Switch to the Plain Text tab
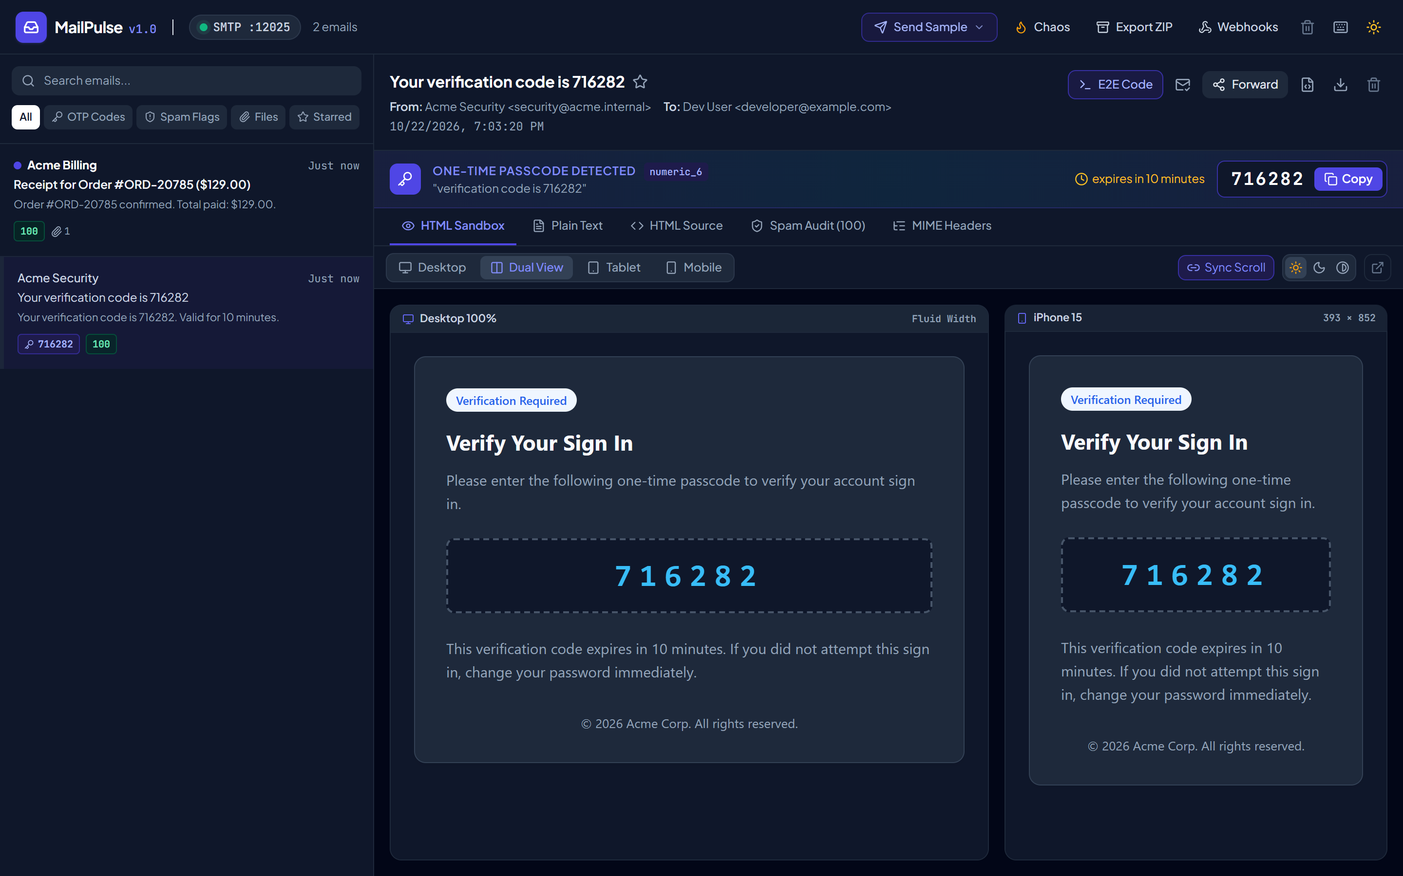Screen dimensions: 1403x876 pos(568,226)
